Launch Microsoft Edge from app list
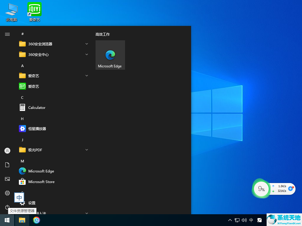The image size is (302, 226). (54, 171)
